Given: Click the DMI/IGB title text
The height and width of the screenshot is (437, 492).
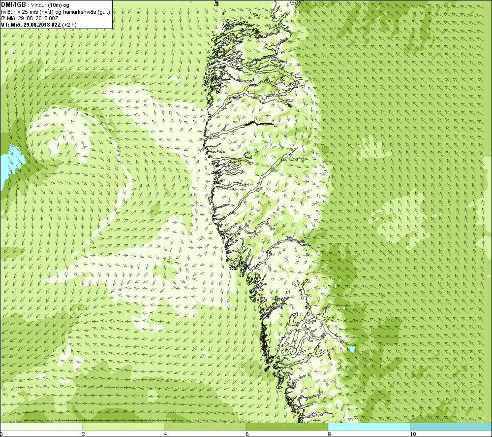Looking at the screenshot, I should click(x=13, y=5).
